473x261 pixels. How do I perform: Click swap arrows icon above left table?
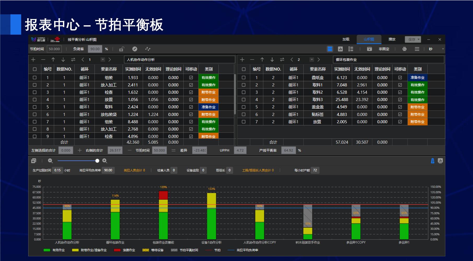(x=73, y=60)
